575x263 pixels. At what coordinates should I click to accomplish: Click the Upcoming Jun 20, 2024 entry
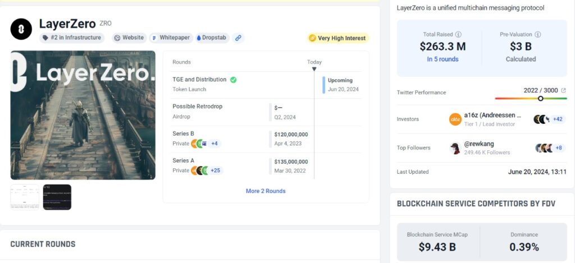pos(341,85)
